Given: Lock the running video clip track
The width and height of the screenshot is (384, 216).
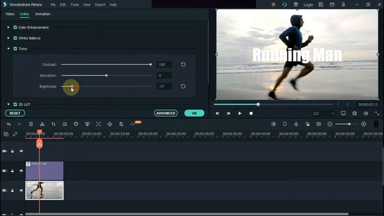Looking at the screenshot, I should [13, 190].
